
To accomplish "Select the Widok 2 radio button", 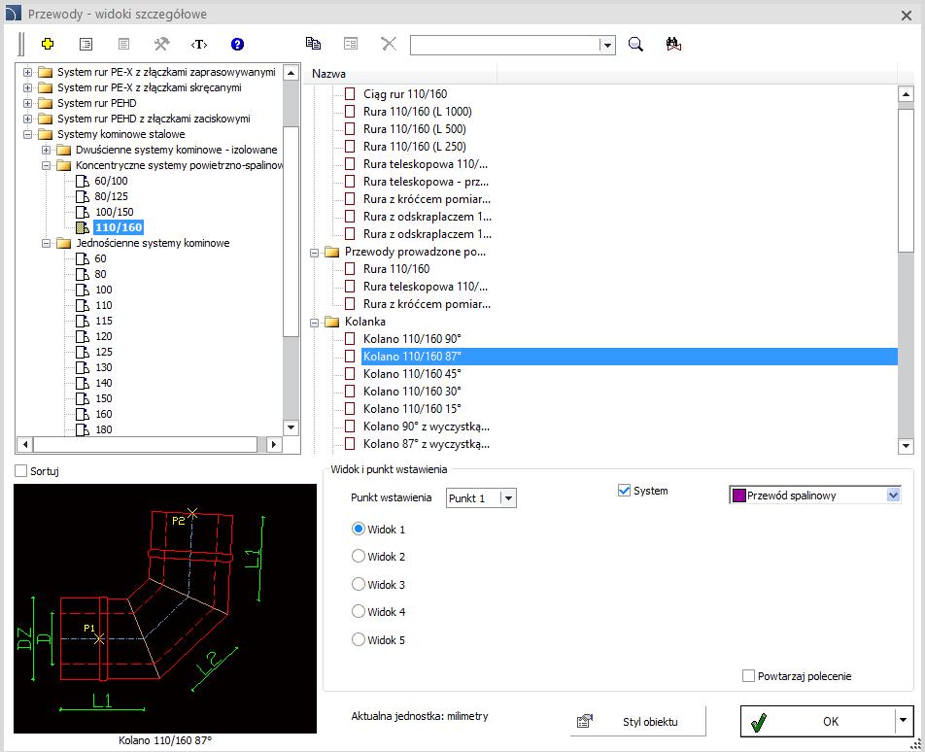I will tap(359, 556).
